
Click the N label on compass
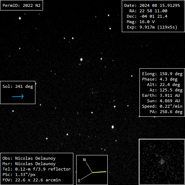[84, 160]
